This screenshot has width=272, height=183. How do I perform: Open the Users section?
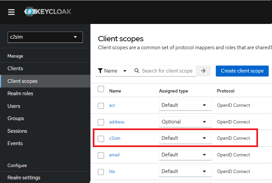point(14,106)
